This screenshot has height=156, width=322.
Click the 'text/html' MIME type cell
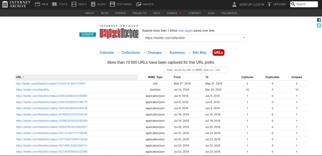(155, 90)
